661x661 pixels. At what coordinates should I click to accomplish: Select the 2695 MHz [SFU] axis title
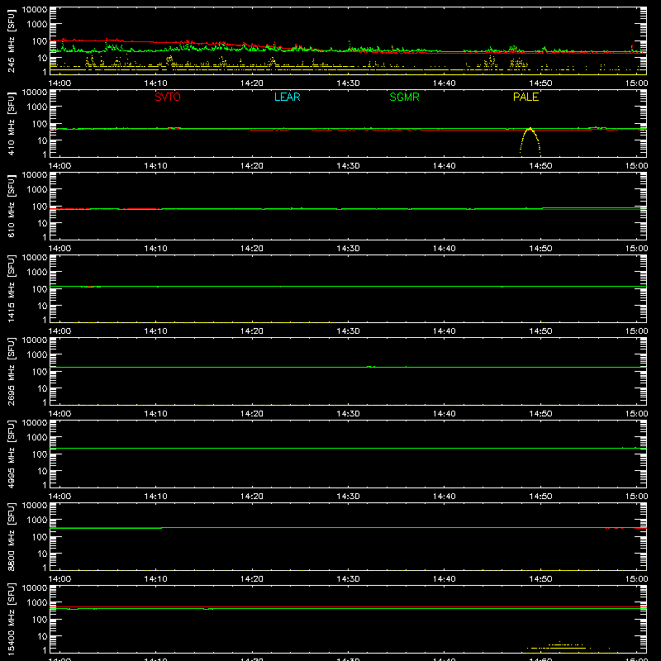click(x=12, y=371)
